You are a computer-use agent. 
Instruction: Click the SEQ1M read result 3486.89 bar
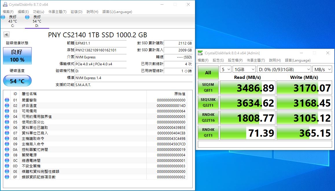point(247,88)
